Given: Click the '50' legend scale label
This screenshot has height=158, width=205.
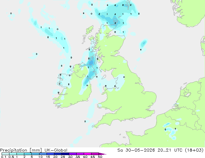Looking at the screenshot, I should [x=100, y=157].
